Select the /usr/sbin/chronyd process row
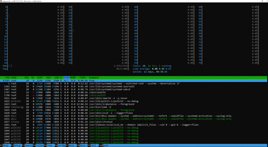The height and width of the screenshot is (147, 268). 134,122
